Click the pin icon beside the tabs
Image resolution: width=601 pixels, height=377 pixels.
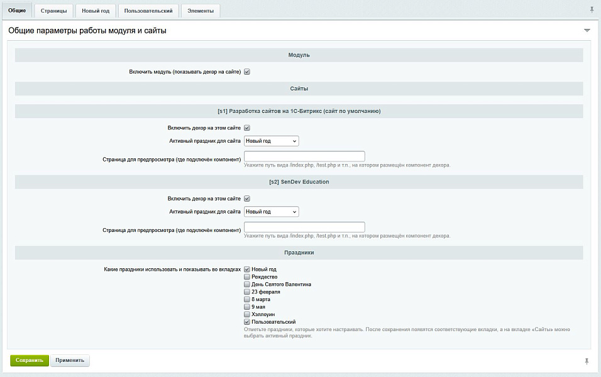(592, 10)
